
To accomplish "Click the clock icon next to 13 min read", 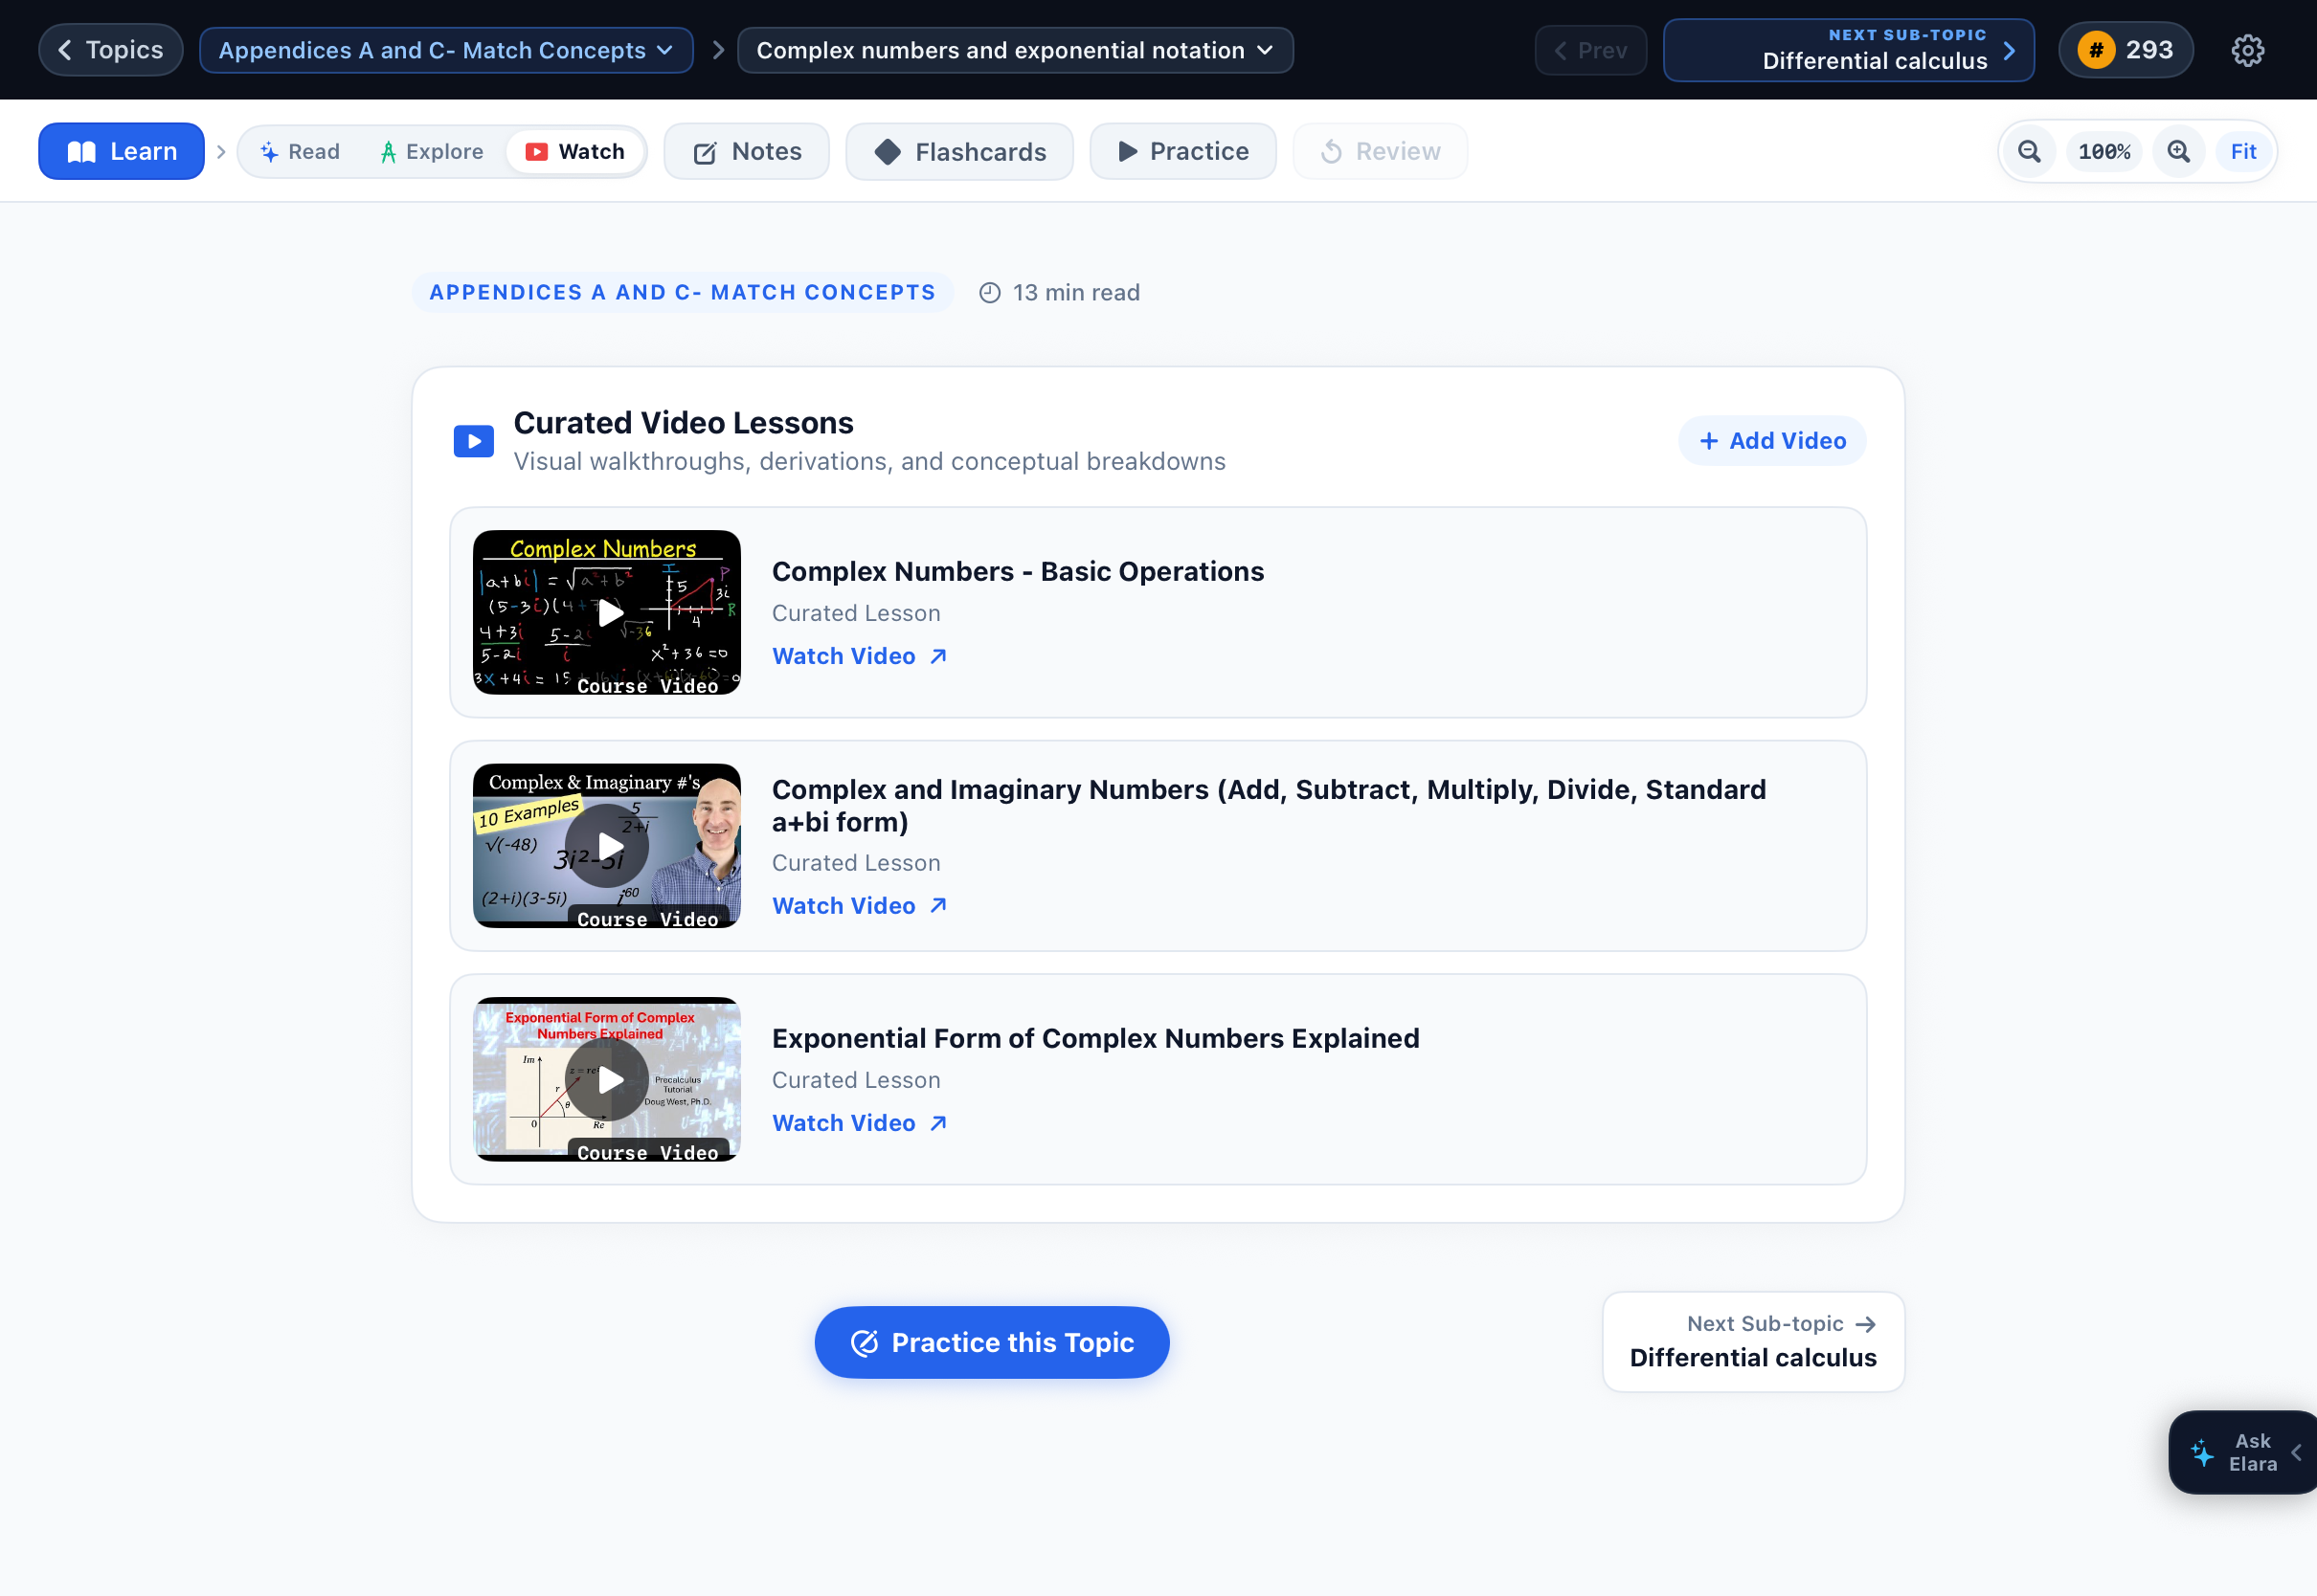I will pos(989,293).
